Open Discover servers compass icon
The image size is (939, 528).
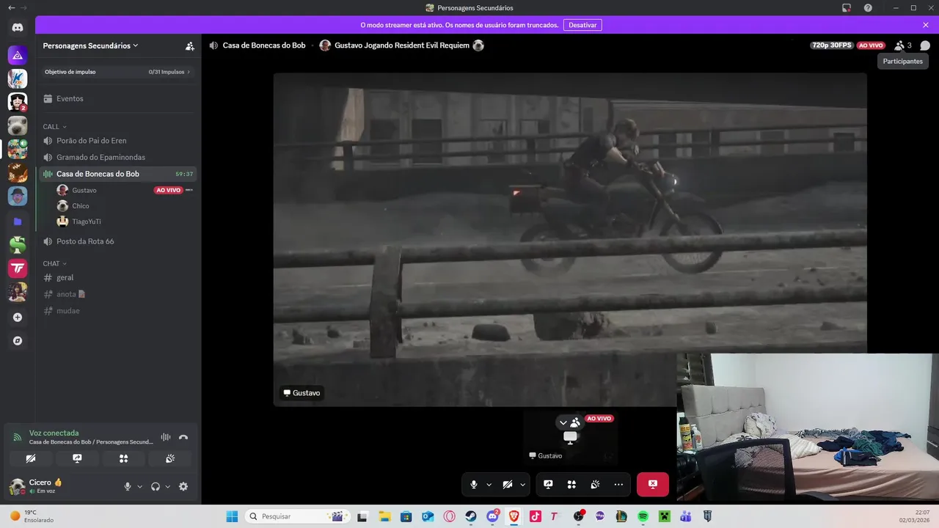(18, 341)
